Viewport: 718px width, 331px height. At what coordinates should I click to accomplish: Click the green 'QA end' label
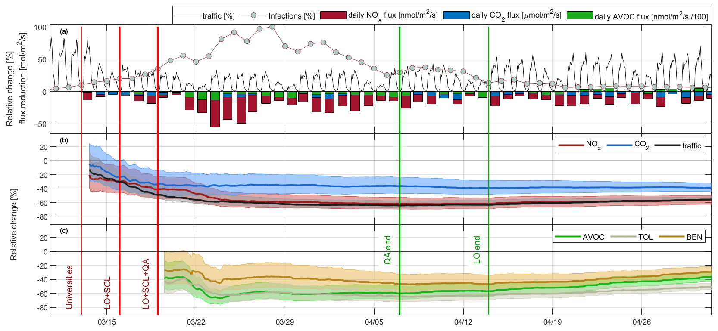click(387, 250)
